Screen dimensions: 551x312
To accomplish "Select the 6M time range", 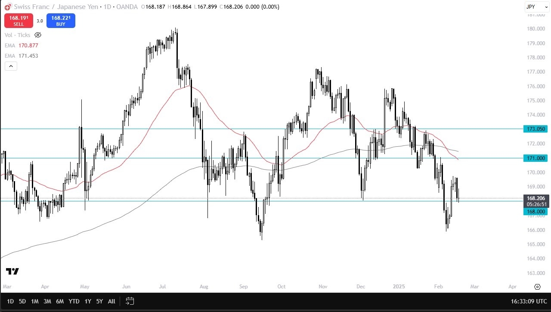I will (x=60, y=301).
